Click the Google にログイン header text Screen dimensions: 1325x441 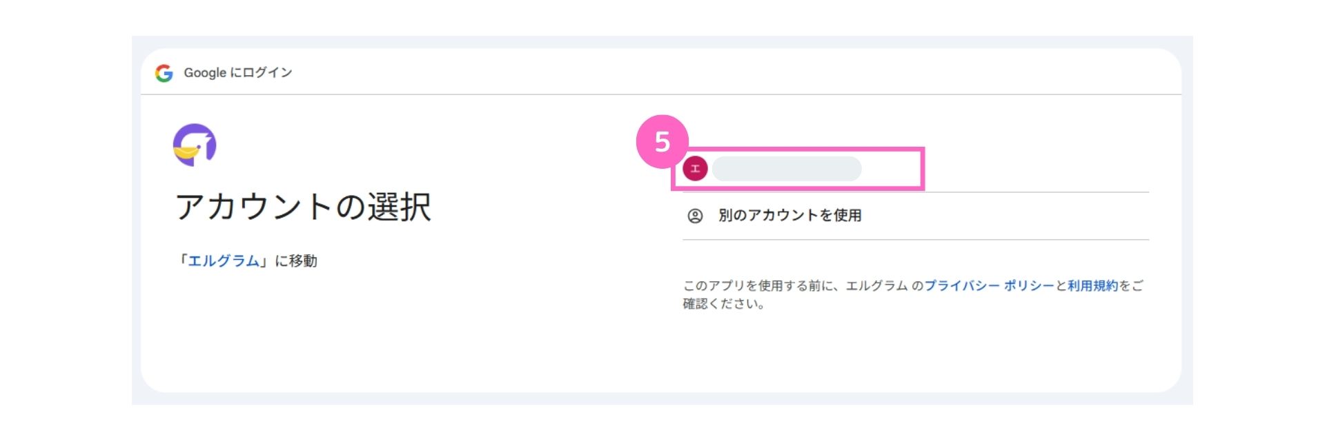pos(238,73)
